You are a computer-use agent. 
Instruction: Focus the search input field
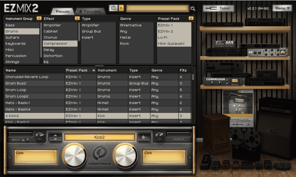[157, 8]
